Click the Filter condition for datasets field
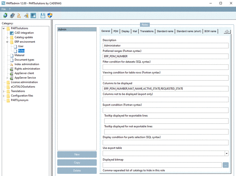 click(x=166, y=67)
